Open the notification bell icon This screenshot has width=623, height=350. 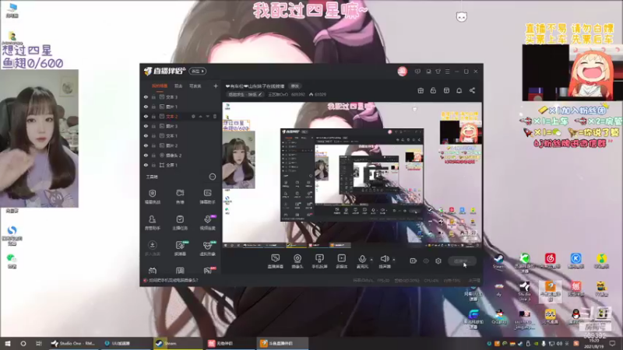459,90
